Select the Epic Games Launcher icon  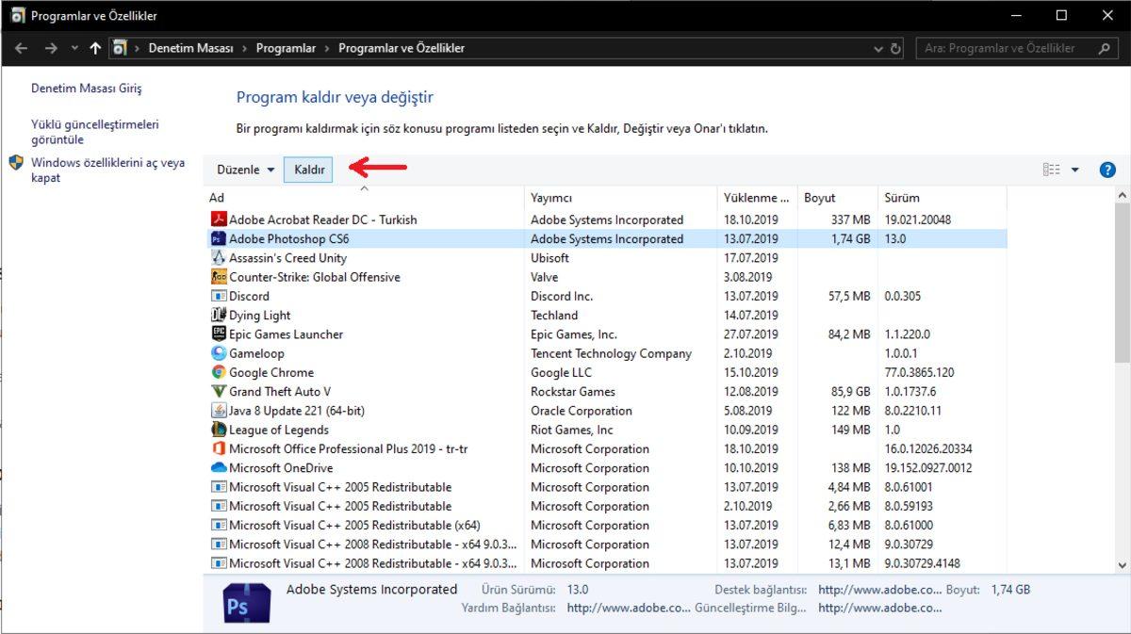pyautogui.click(x=218, y=334)
